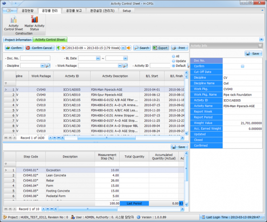Go to next week arrow
The image size is (267, 222).
(x=129, y=48)
